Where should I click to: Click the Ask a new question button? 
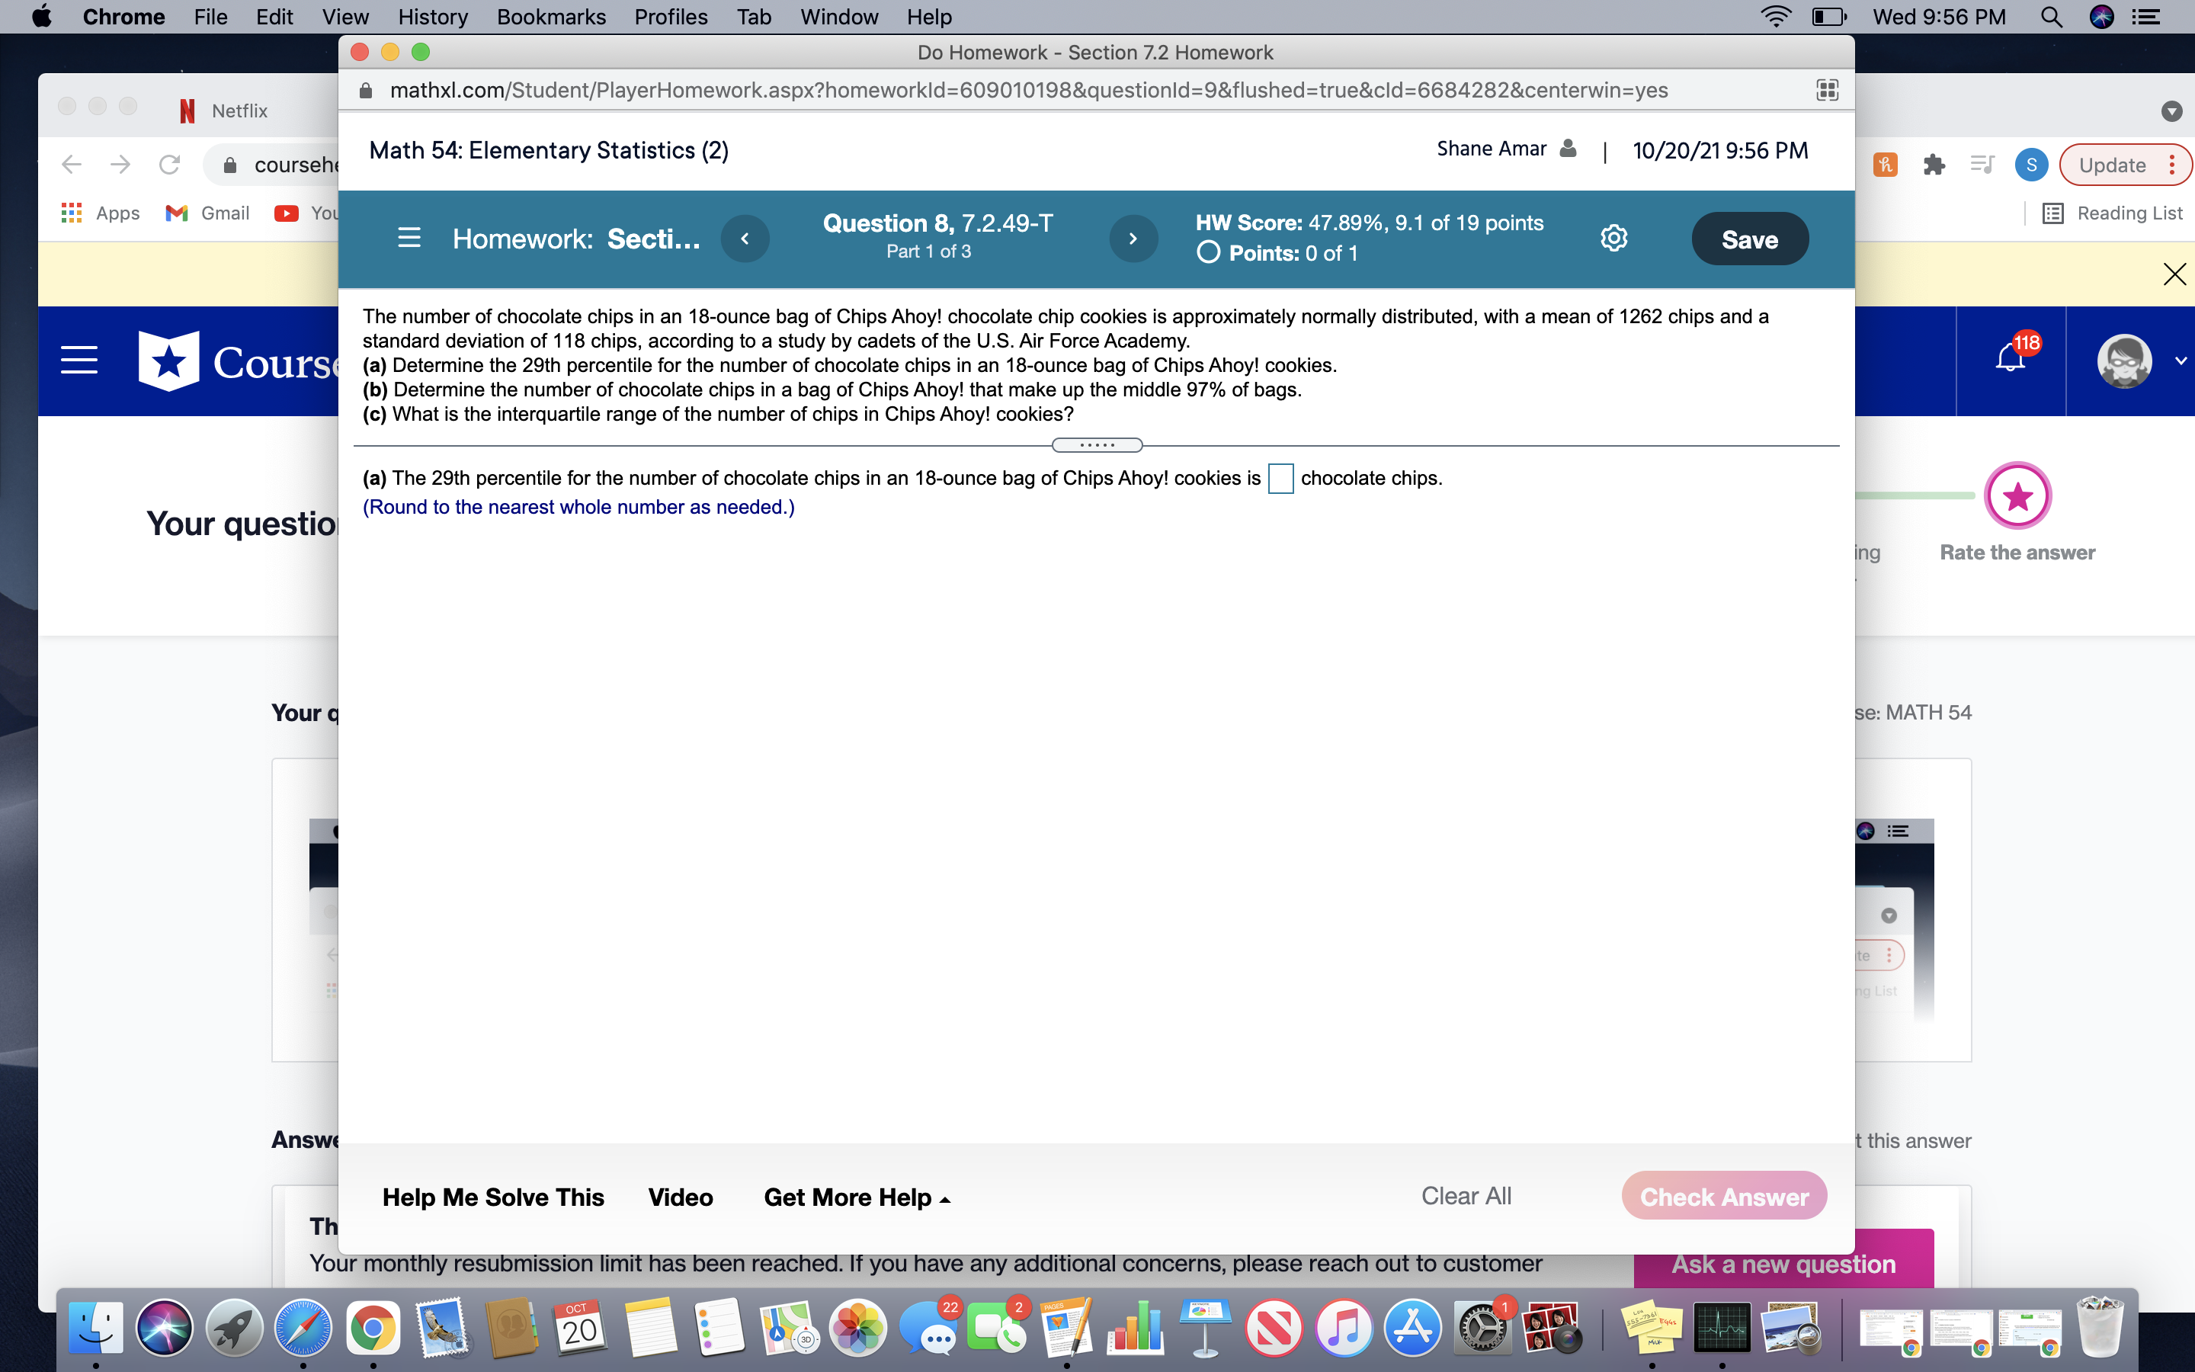1783,1262
